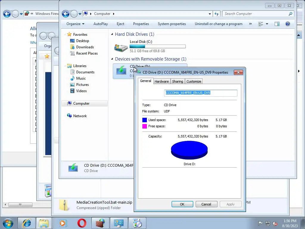Collapse Devices with Removable Storage group
The height and width of the screenshot is (229, 305).
point(112,59)
